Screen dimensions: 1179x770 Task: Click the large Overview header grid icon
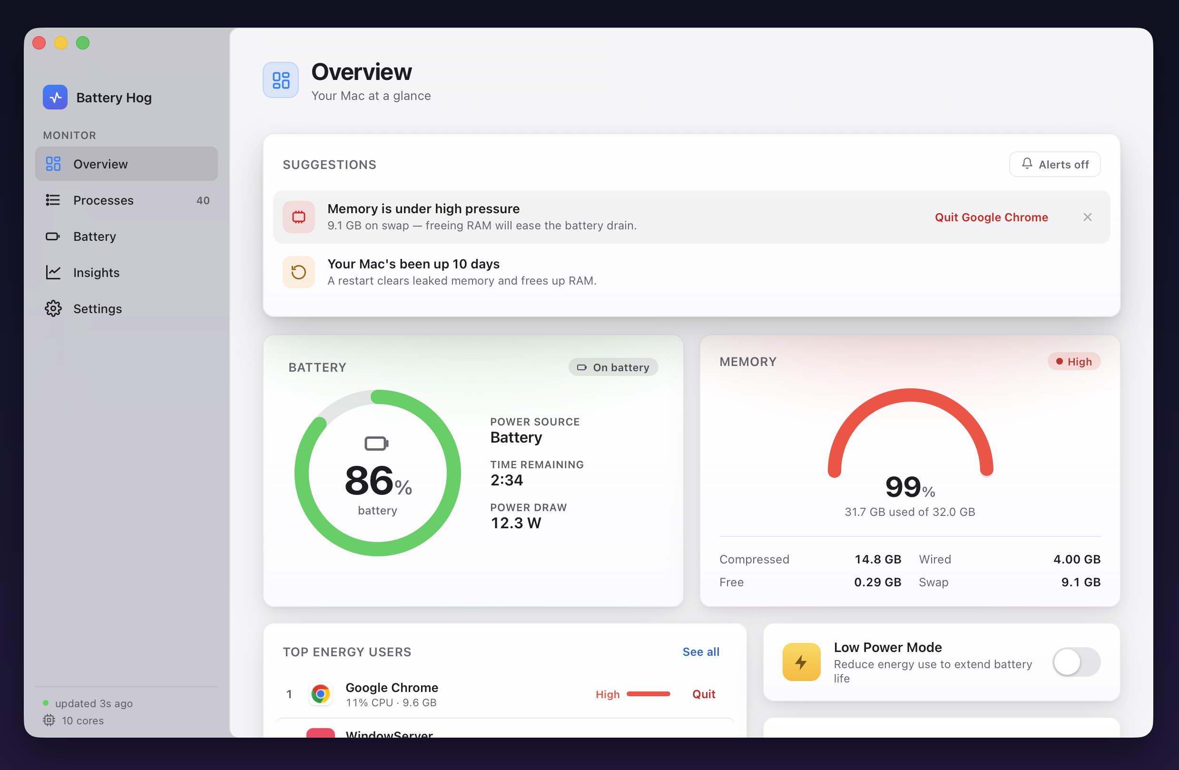tap(281, 80)
